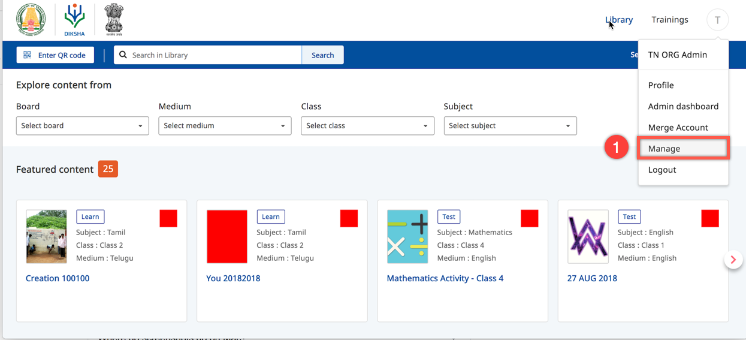This screenshot has width=746, height=340.
Task: Click the user avatar T icon
Action: coord(717,20)
